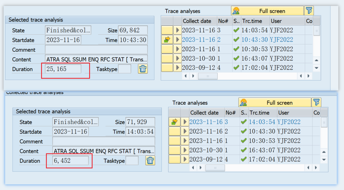344x190 pixels.
Task: Click Duration field showing 25,165
Action: point(63,69)
